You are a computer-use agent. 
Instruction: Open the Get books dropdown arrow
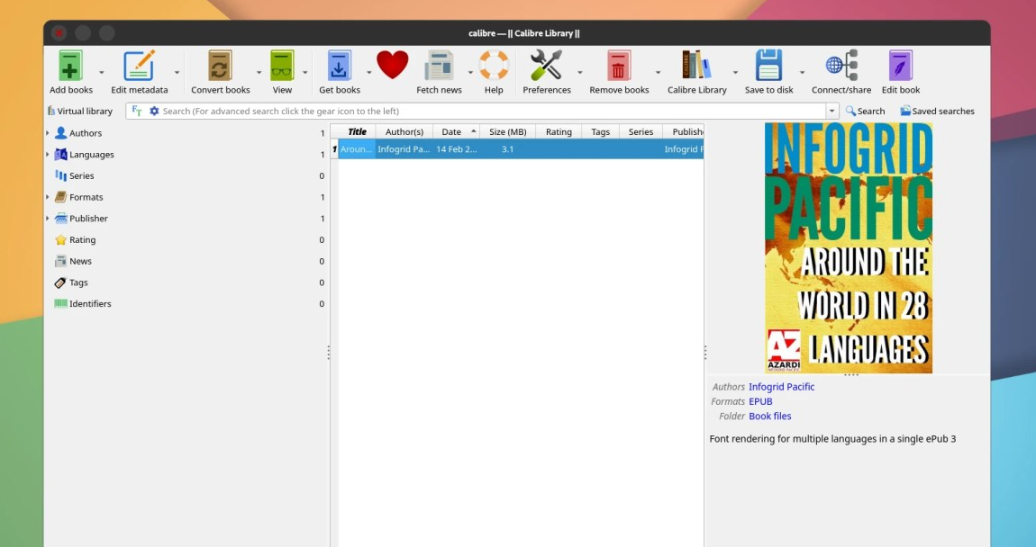click(x=368, y=73)
